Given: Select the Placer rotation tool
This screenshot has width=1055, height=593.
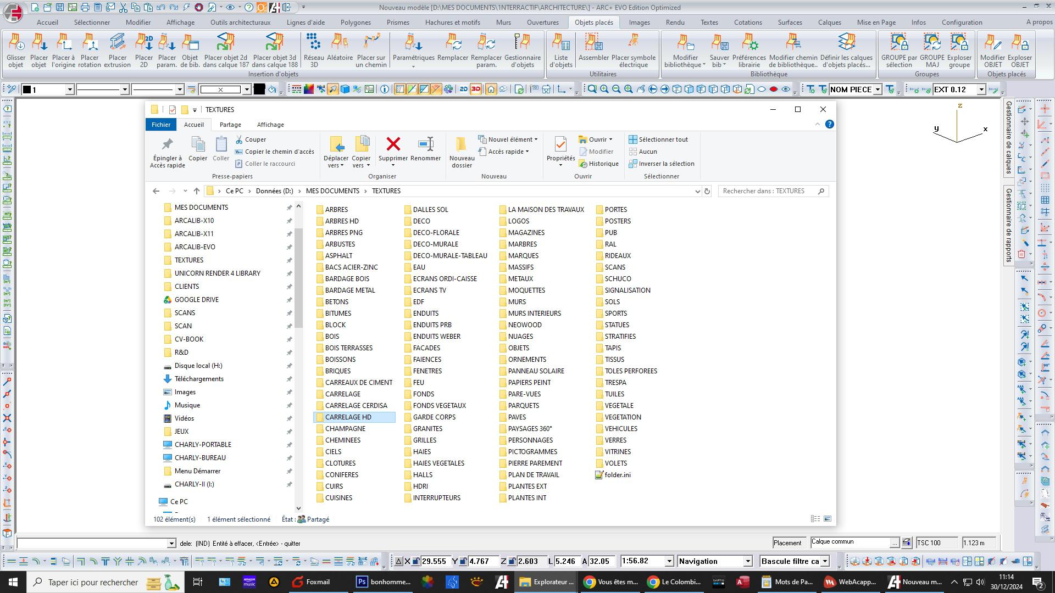Looking at the screenshot, I should 90,43.
